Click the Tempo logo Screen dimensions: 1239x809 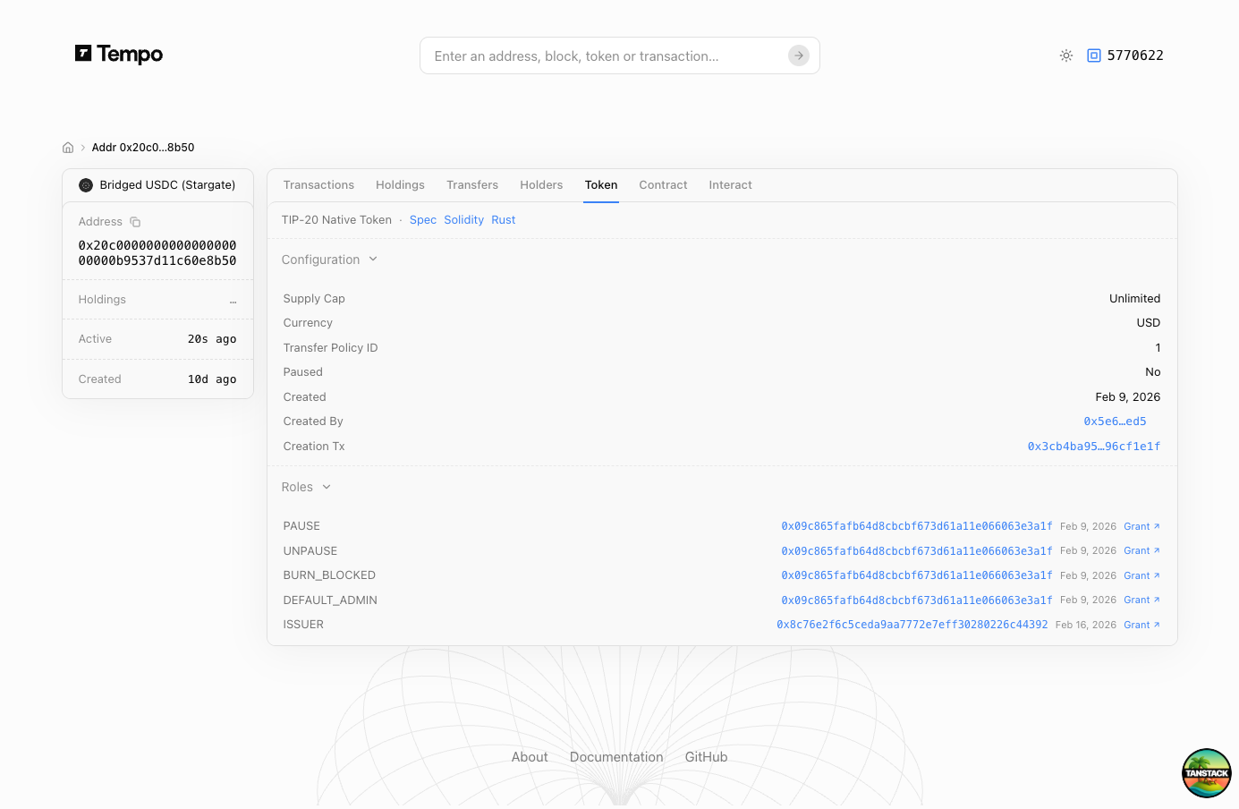119,55
